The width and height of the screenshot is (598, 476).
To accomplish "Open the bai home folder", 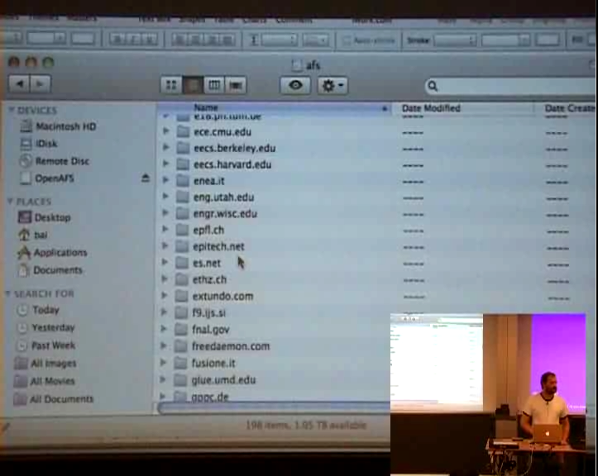I will coord(41,235).
